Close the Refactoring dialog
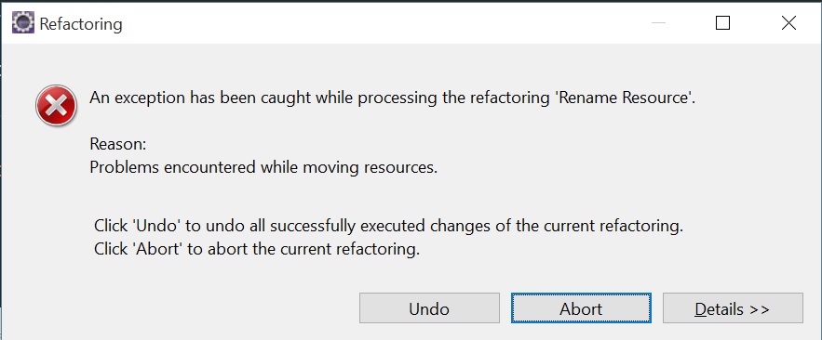Viewport: 822px width, 340px height. tap(789, 23)
